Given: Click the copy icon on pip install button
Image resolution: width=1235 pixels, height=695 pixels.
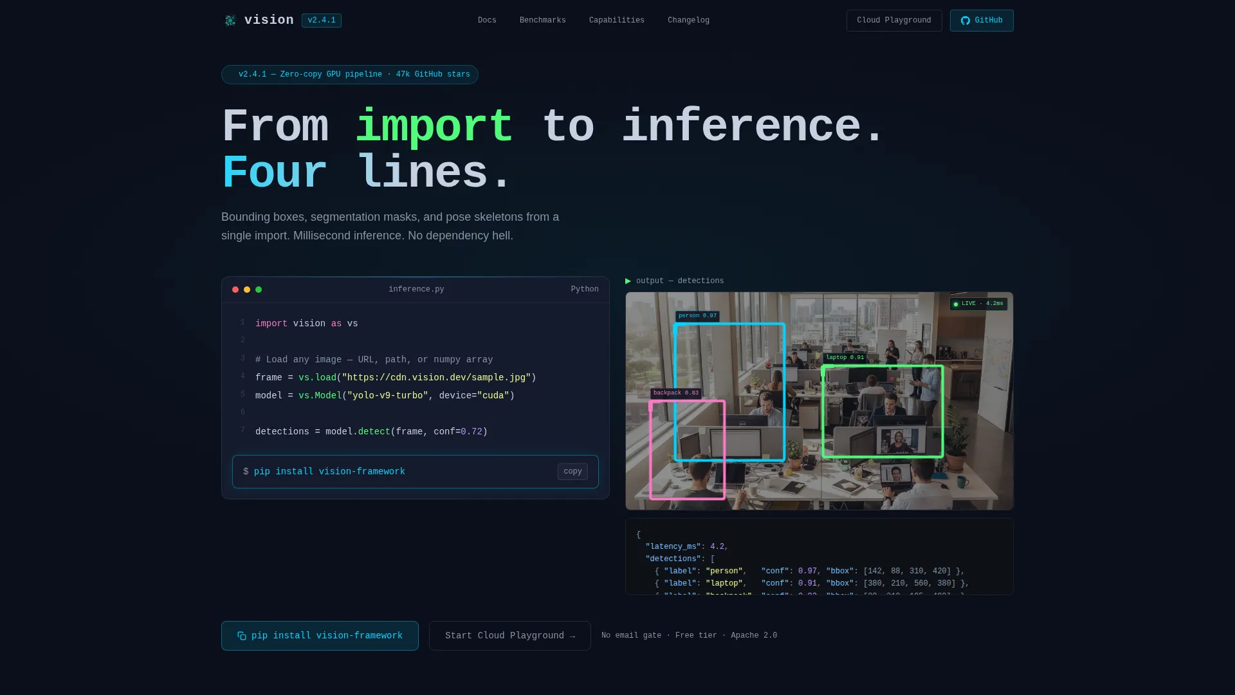Looking at the screenshot, I should [242, 636].
